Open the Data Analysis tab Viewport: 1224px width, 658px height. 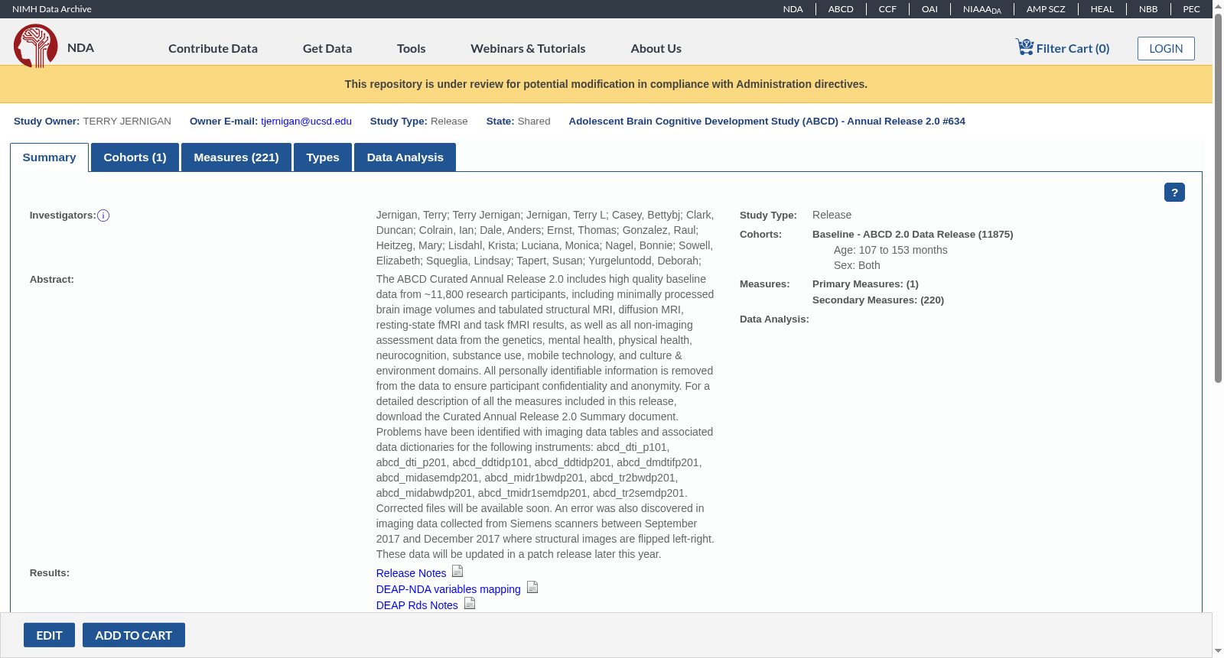point(405,157)
